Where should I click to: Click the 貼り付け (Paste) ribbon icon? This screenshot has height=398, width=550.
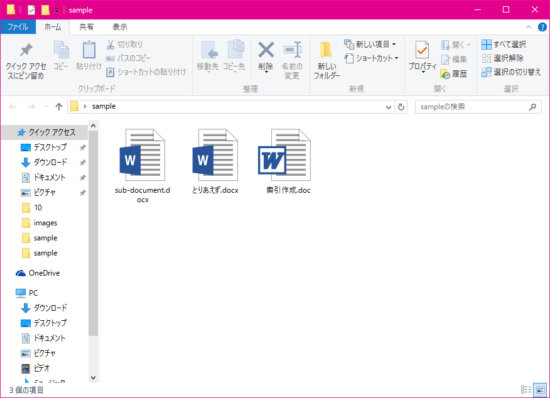coord(89,55)
